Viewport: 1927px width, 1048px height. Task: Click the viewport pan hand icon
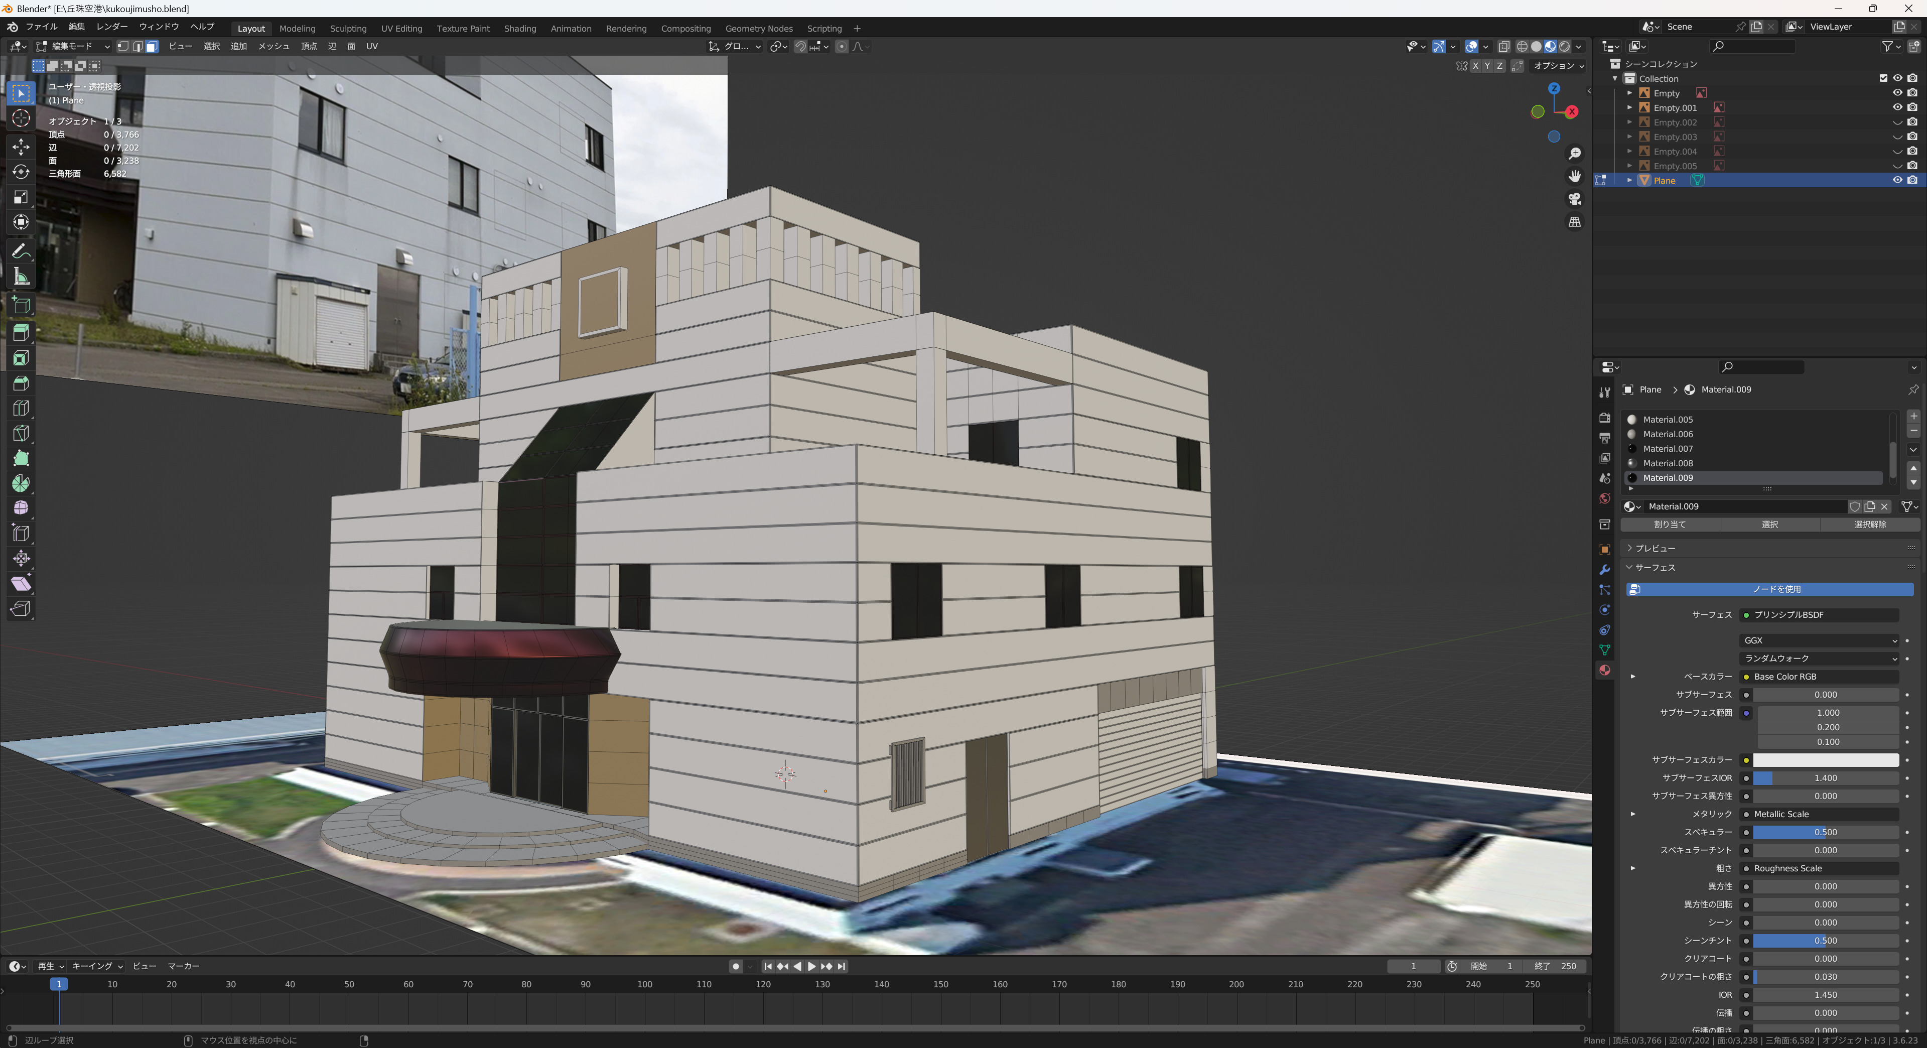pyautogui.click(x=1575, y=176)
